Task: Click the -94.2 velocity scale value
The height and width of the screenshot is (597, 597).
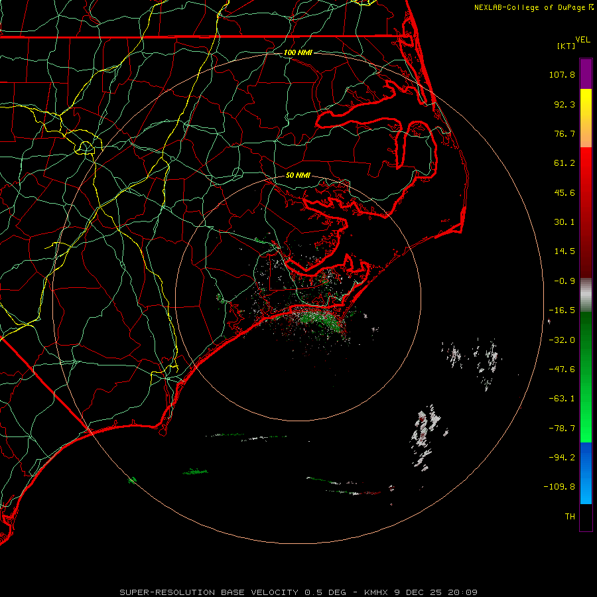Action: click(x=562, y=457)
